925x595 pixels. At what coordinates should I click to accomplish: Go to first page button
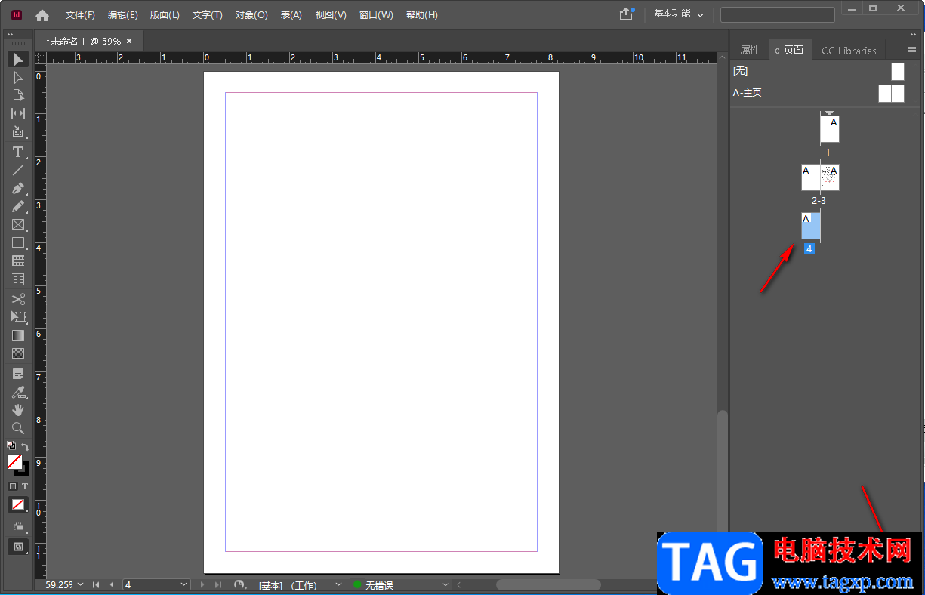[x=96, y=584]
